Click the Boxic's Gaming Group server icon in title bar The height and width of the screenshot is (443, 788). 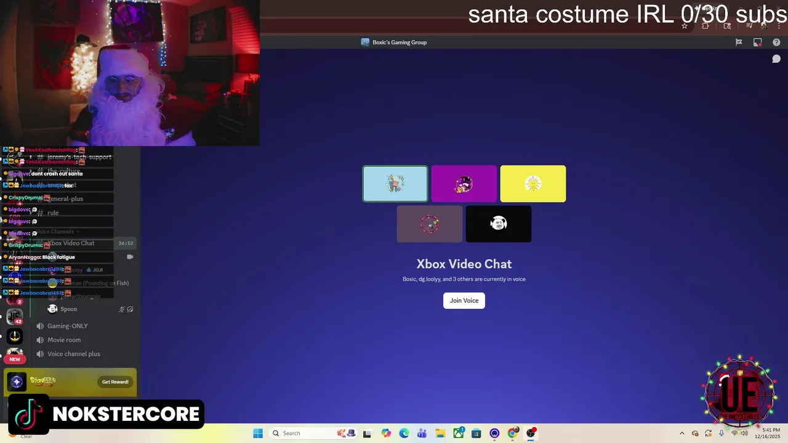(365, 42)
